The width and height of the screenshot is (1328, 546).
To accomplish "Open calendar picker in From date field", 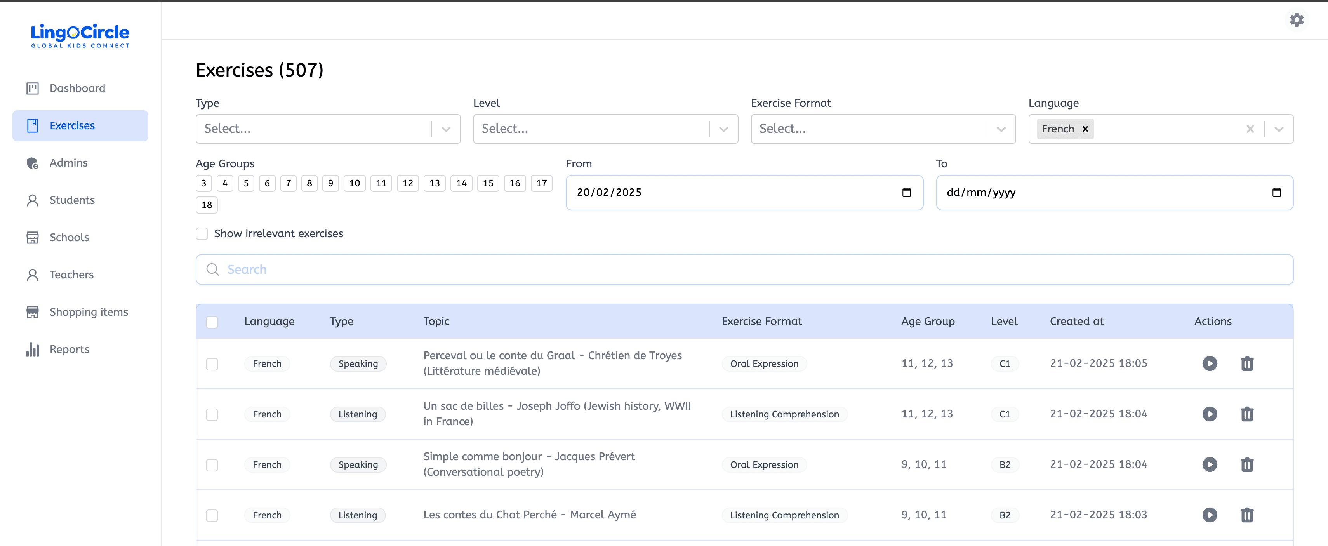I will click(906, 192).
